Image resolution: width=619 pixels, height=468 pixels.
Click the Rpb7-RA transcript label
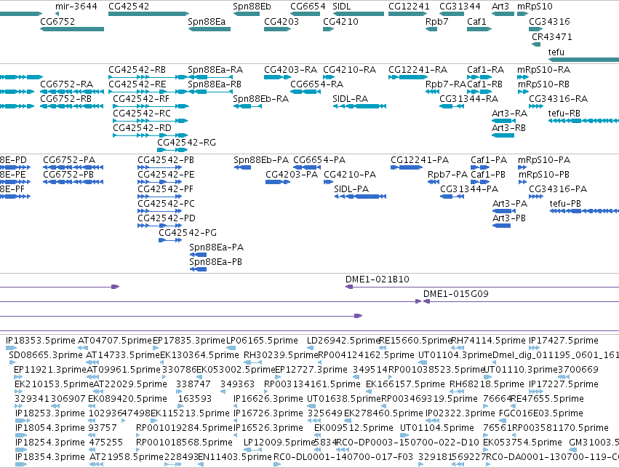(446, 84)
